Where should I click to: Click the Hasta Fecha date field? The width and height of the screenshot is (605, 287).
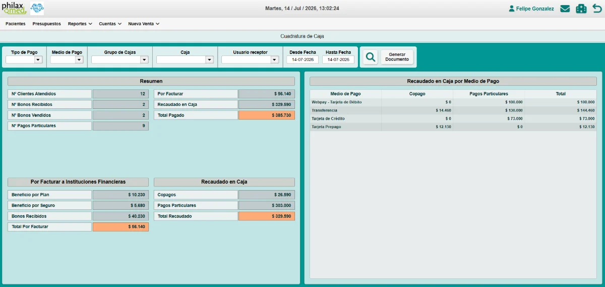pos(338,60)
